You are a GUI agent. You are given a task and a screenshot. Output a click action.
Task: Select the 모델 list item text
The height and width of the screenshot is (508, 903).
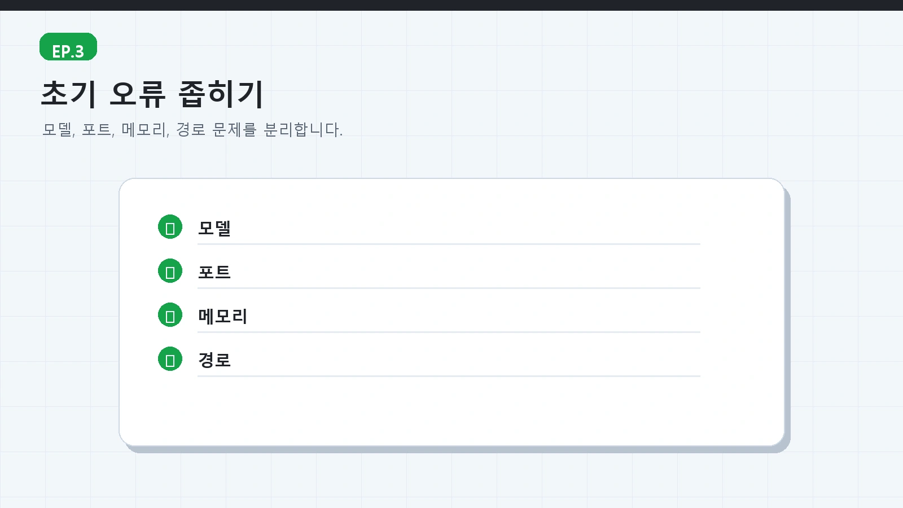point(214,228)
